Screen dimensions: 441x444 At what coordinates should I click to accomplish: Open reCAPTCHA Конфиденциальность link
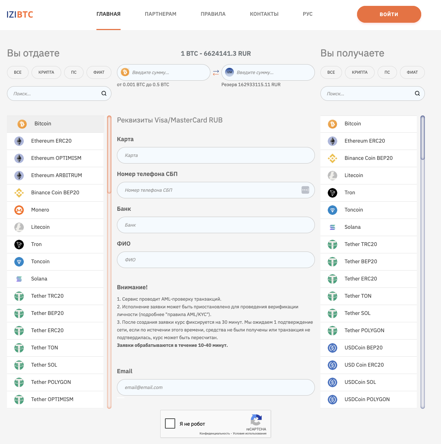215,433
